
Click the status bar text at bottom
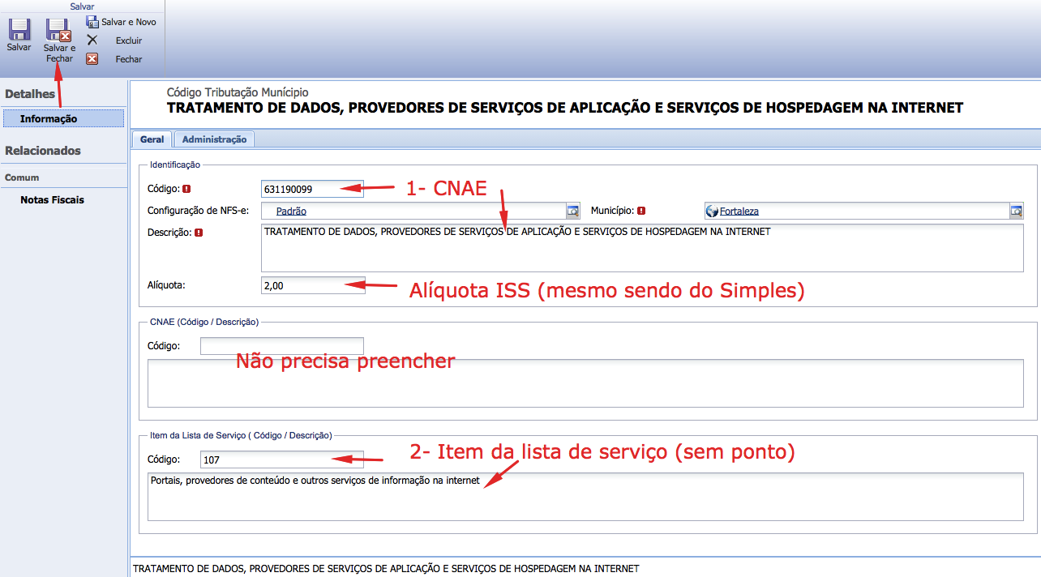tap(386, 568)
